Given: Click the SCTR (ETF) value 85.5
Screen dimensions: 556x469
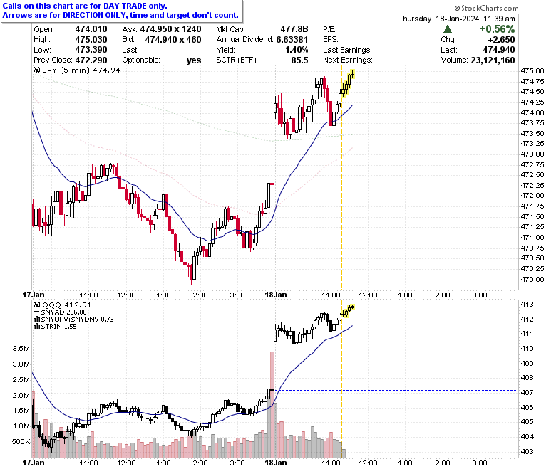Looking at the screenshot, I should (x=299, y=60).
